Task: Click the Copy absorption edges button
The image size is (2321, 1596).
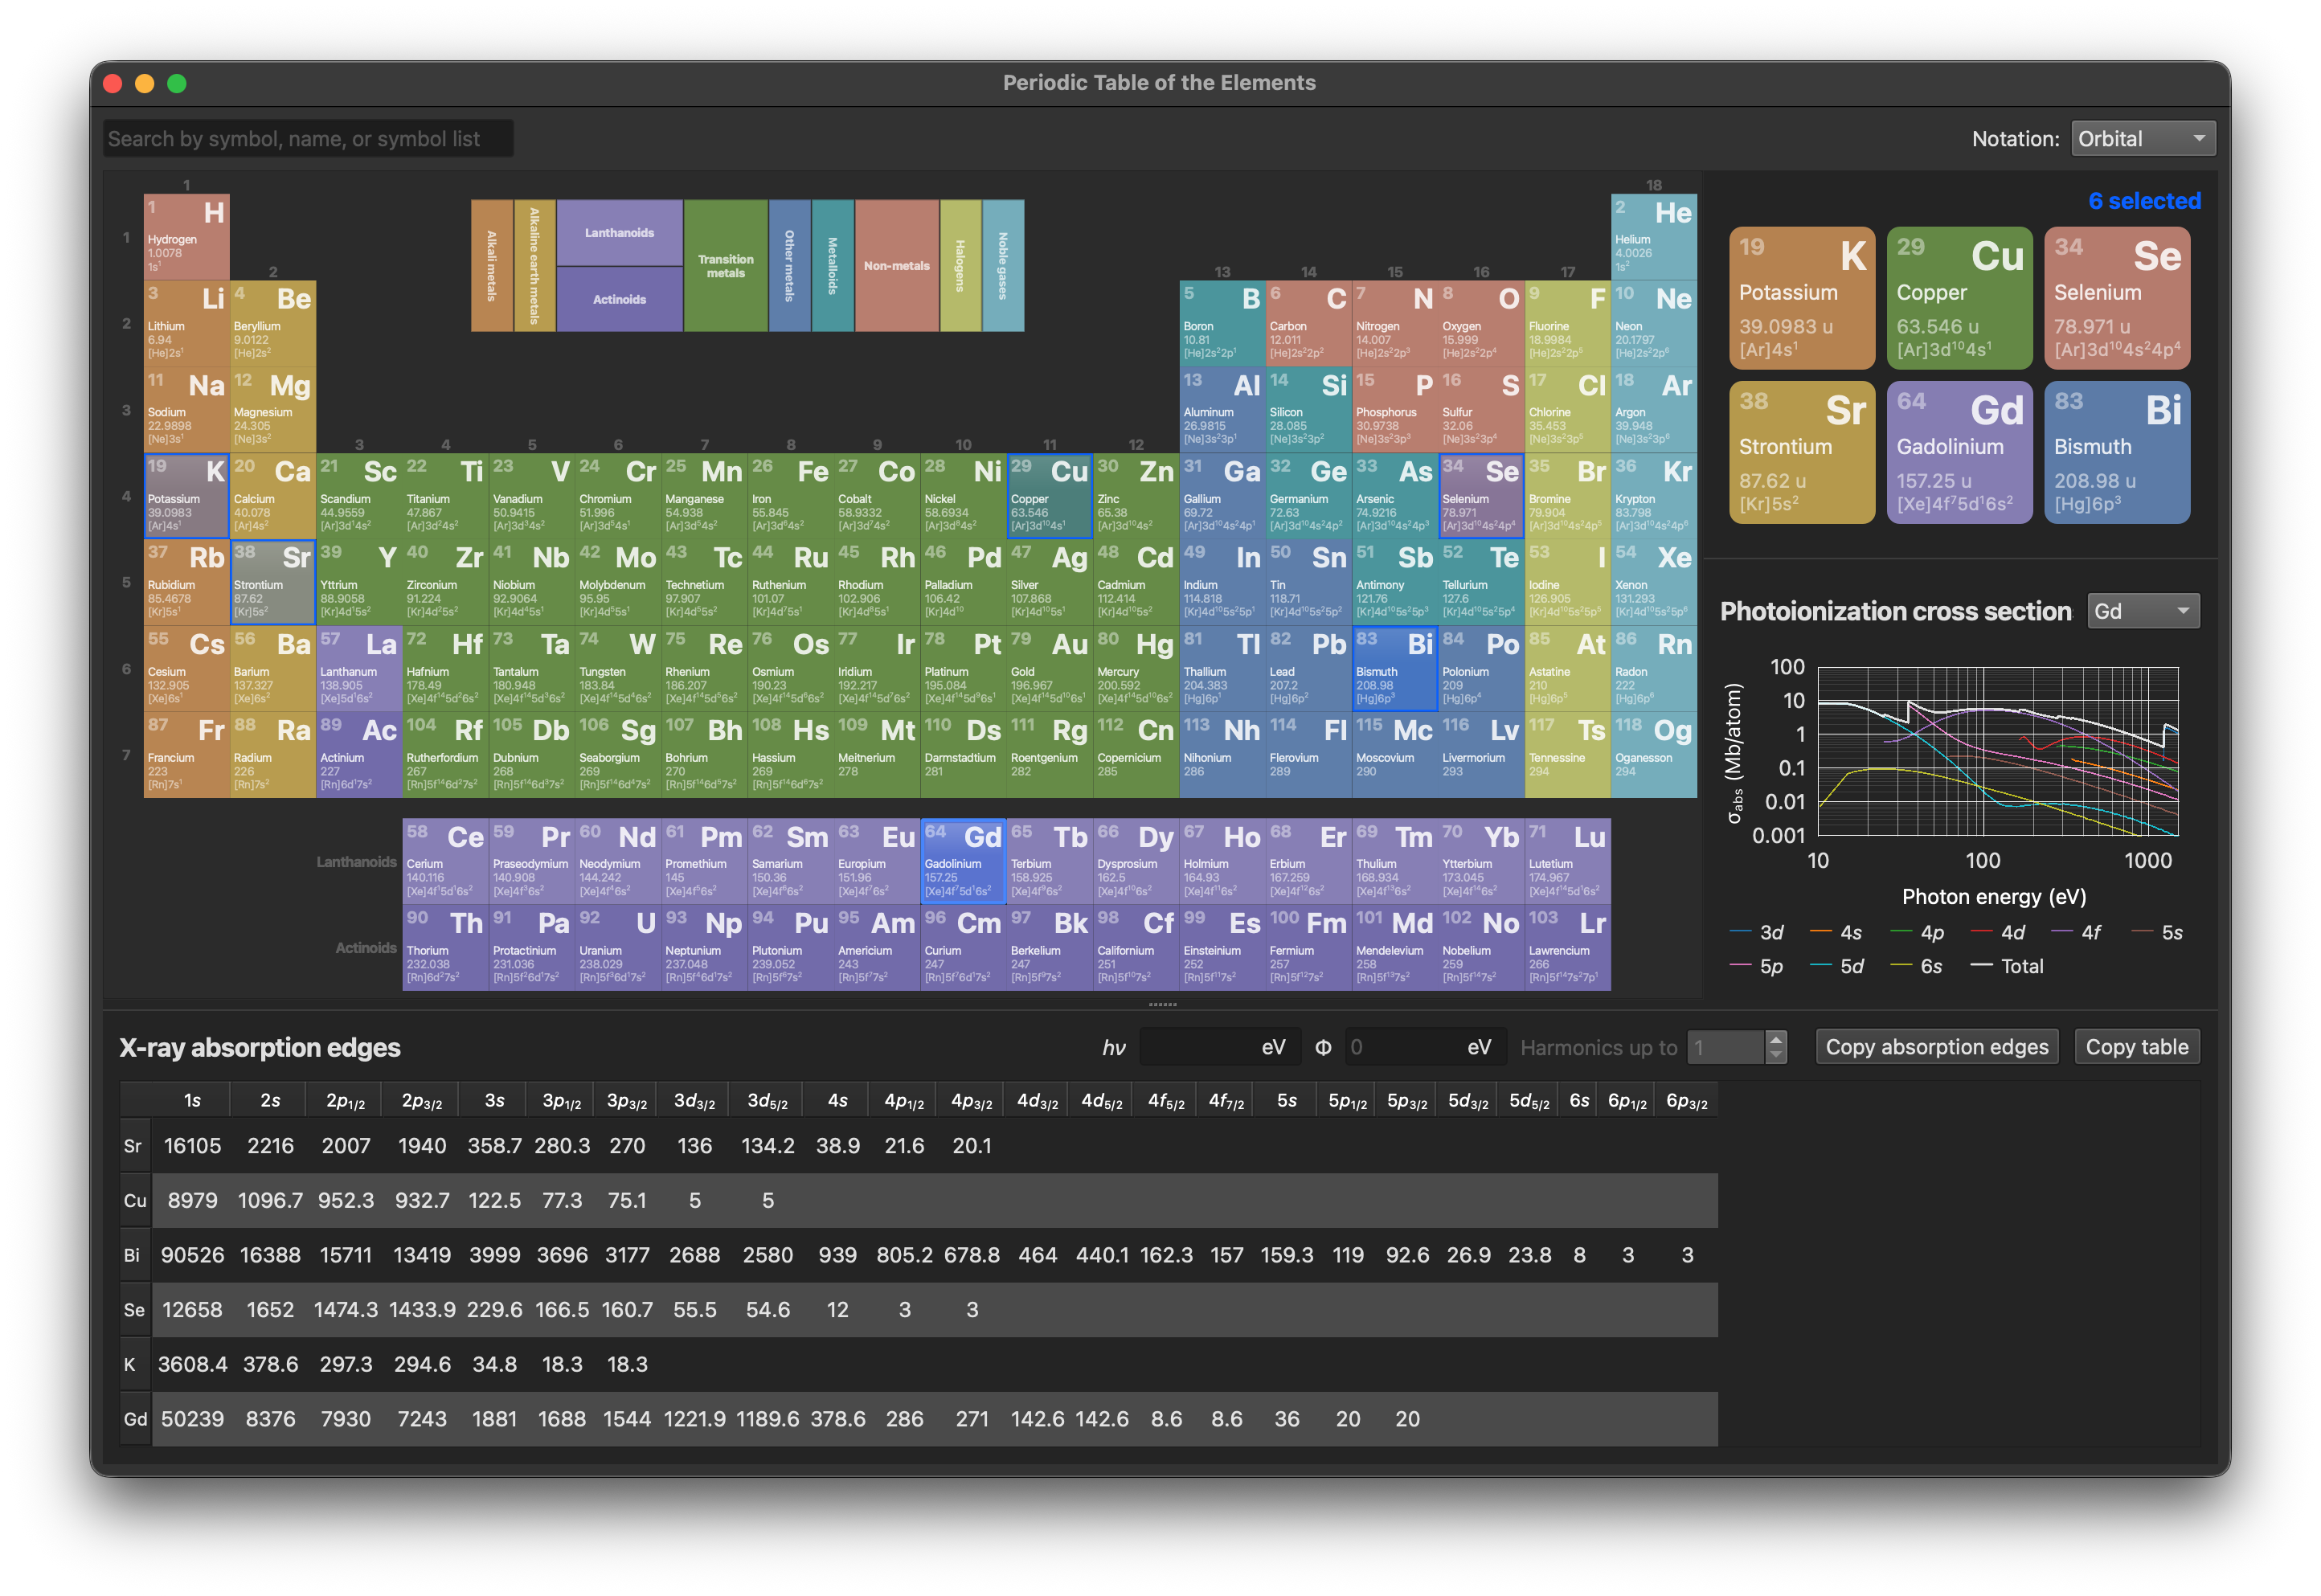Action: tap(1936, 1047)
